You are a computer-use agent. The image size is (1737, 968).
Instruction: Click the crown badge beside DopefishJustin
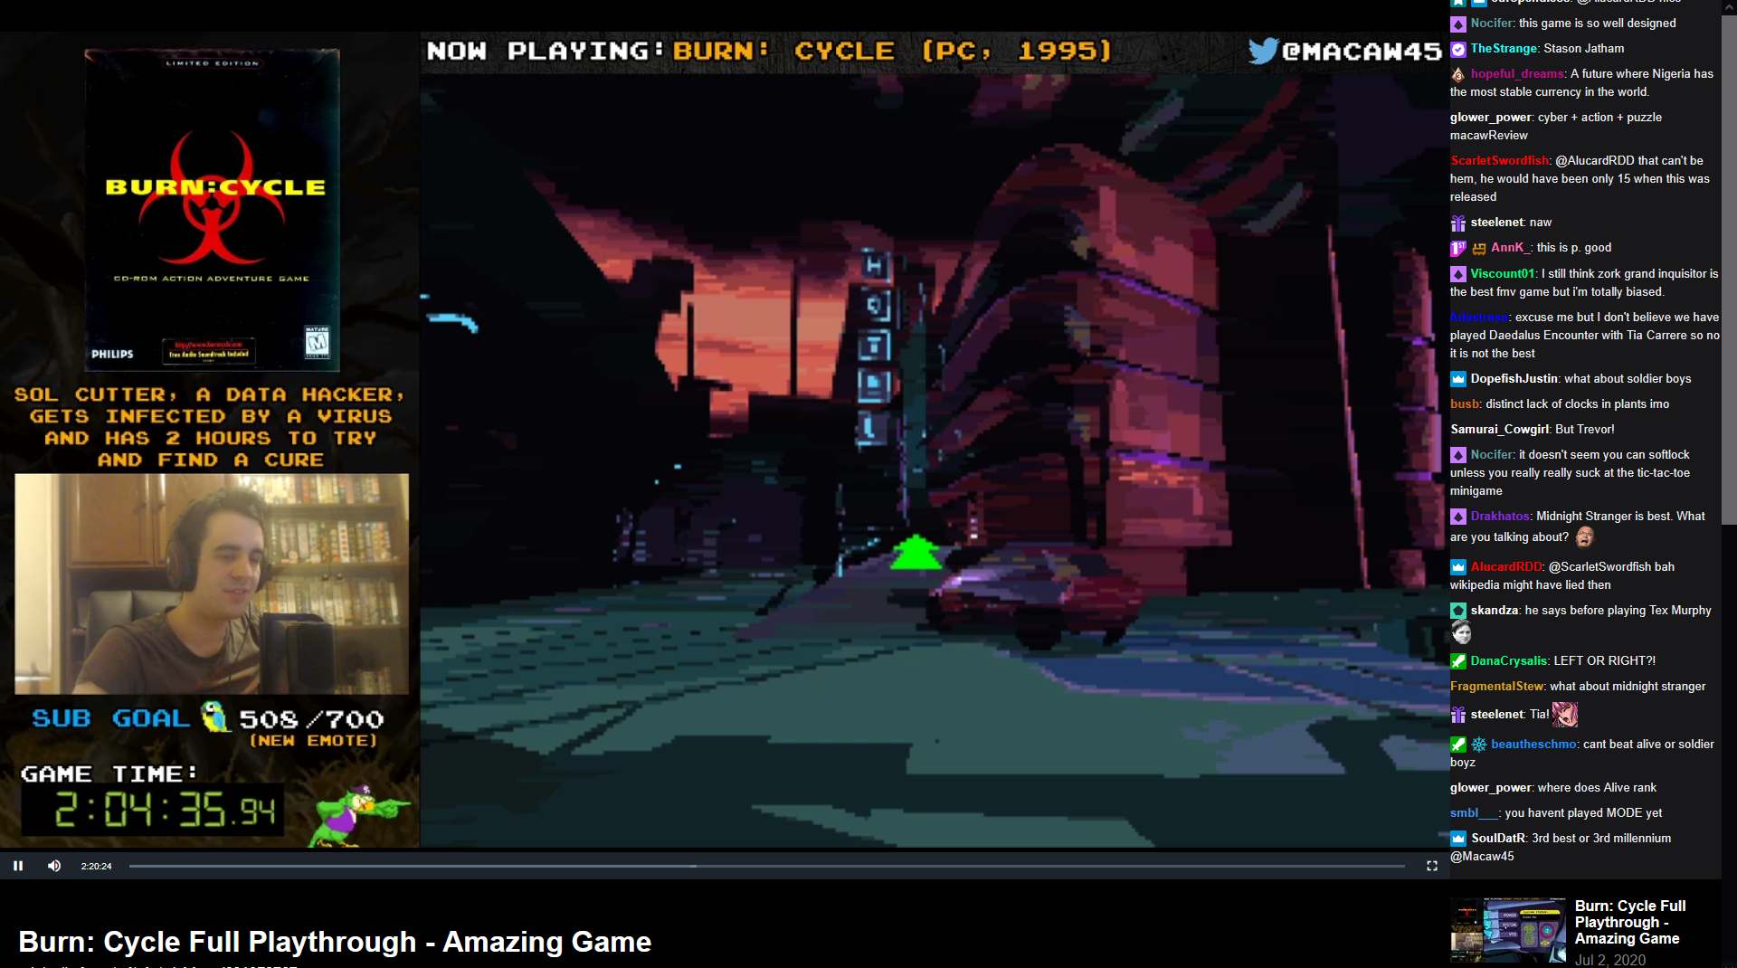1458,379
